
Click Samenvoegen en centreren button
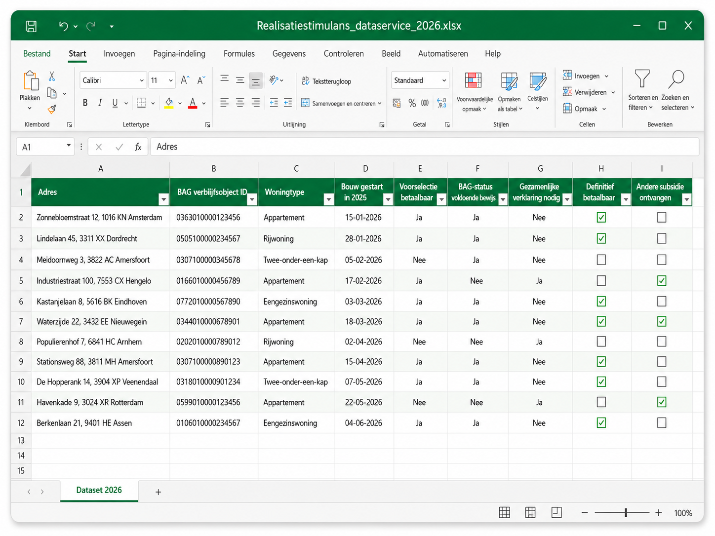click(341, 103)
